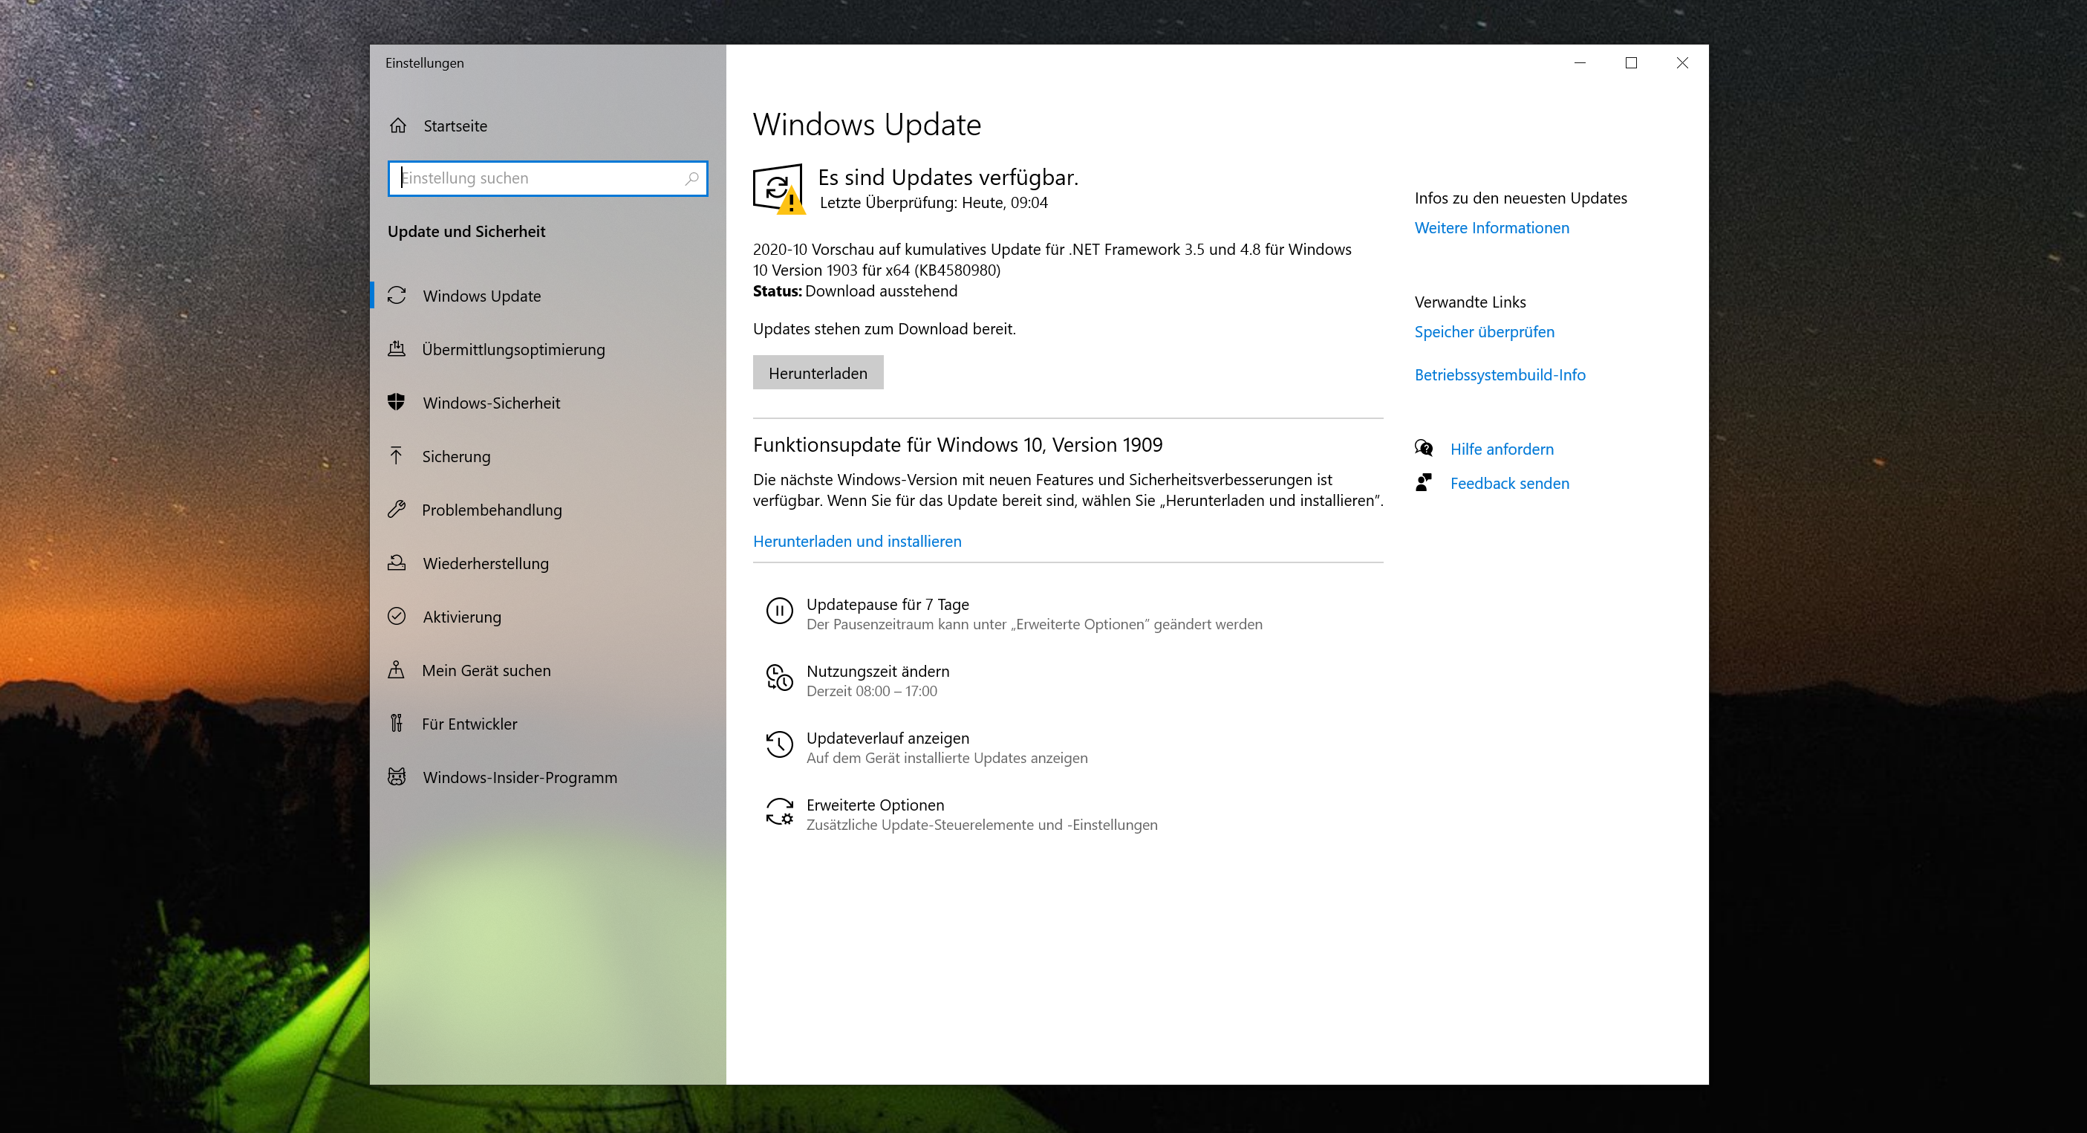Viewport: 2087px width, 1133px height.
Task: Click the pause icon for Updatepause
Action: coord(779,611)
